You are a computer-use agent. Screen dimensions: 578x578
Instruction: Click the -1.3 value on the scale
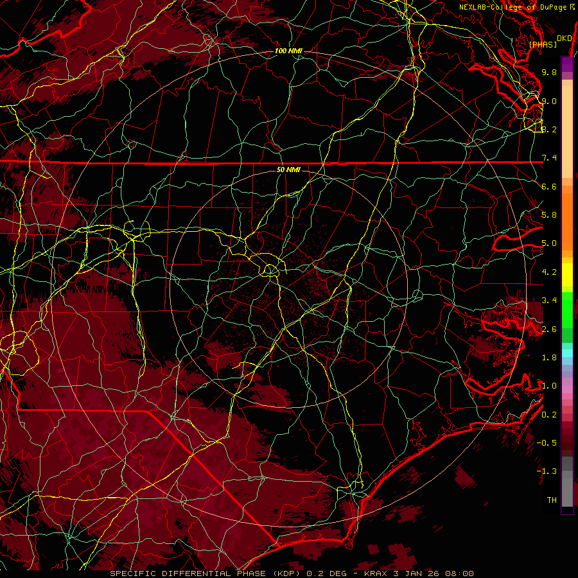click(547, 471)
